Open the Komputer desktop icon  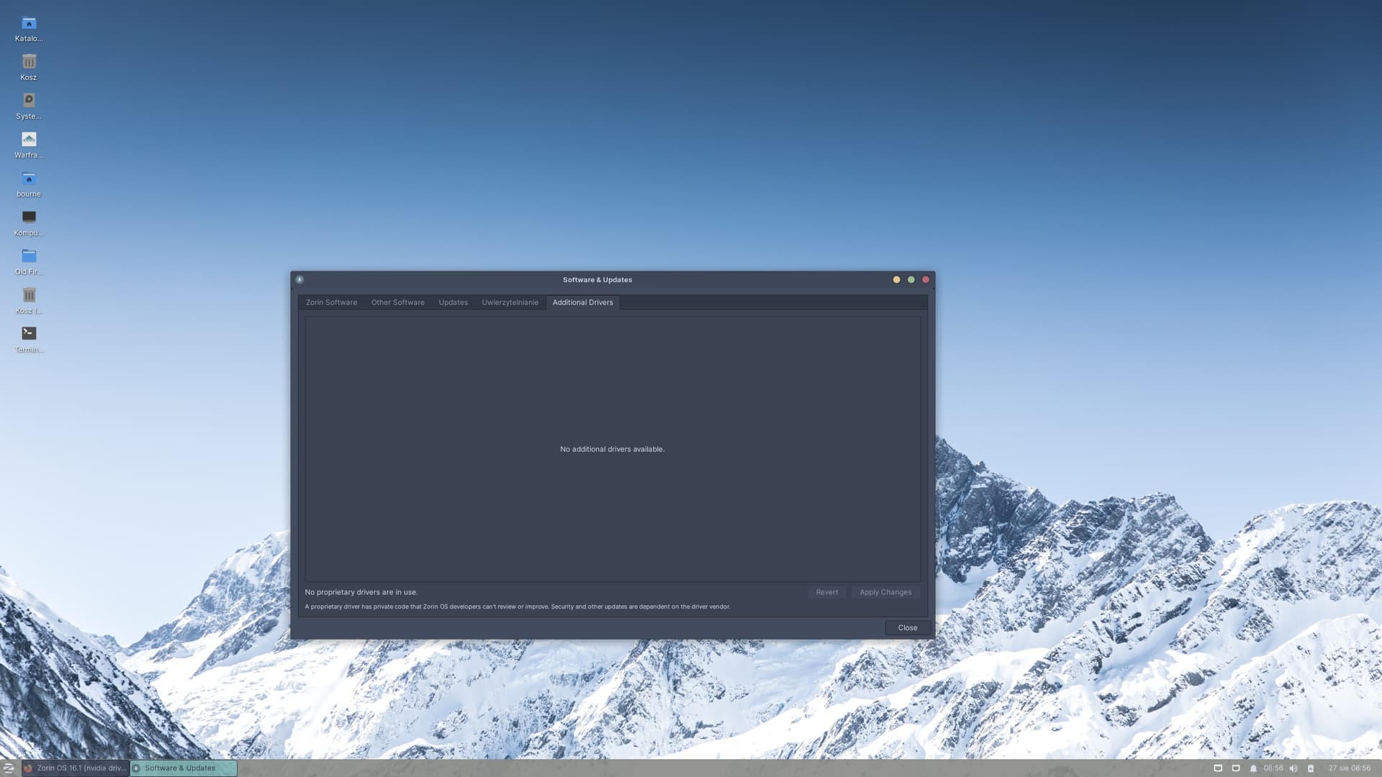[x=29, y=217]
